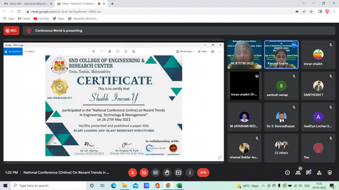339x190 pixels.
Task: Click the red leave call button
Action: click(203, 173)
